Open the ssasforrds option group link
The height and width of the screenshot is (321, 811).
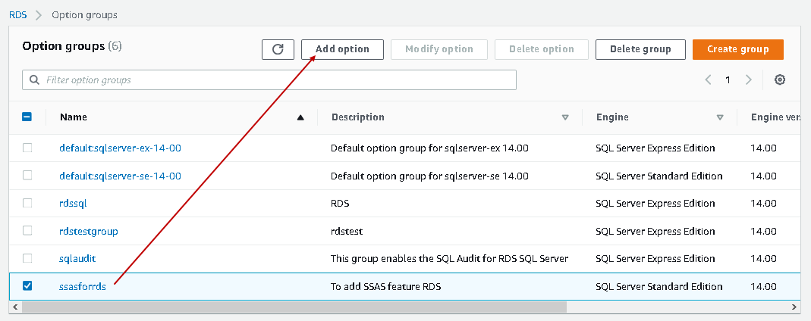pos(83,286)
